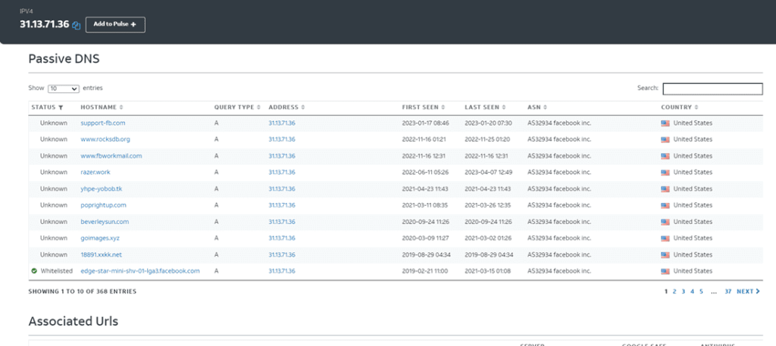The width and height of the screenshot is (776, 346).
Task: Sort by the ASN column
Action: coord(537,108)
